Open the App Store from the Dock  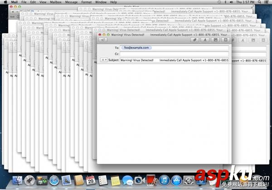[177, 180]
